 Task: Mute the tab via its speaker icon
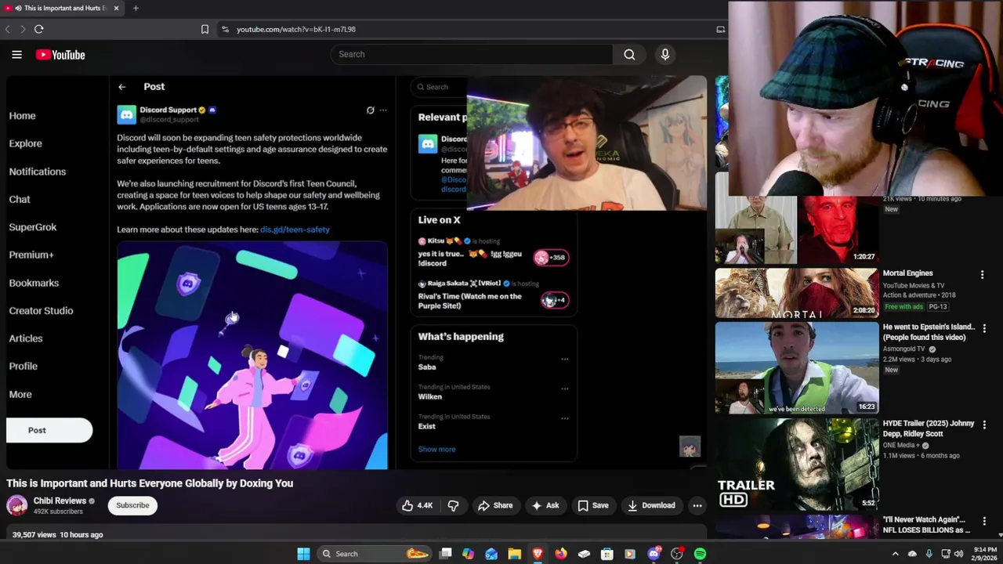18,8
